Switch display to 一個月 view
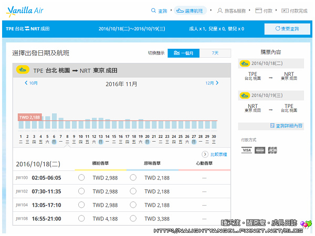The width and height of the screenshot is (315, 236). pyautogui.click(x=183, y=53)
